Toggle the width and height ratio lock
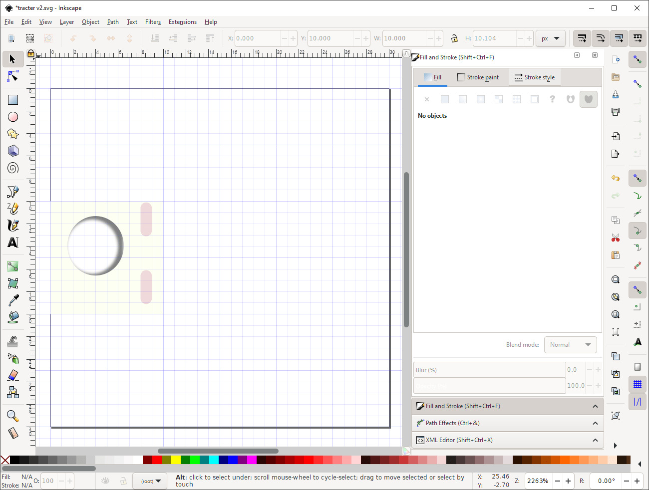 click(454, 38)
